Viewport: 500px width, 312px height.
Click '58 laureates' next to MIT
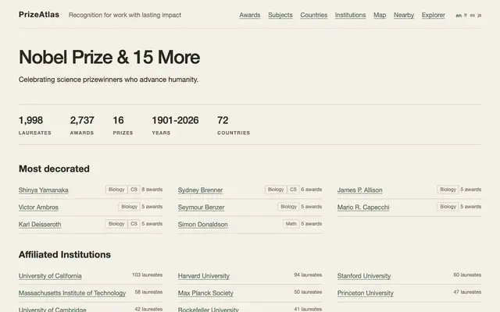148,292
